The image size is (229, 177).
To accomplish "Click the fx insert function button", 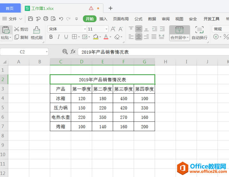I will point(73,52).
